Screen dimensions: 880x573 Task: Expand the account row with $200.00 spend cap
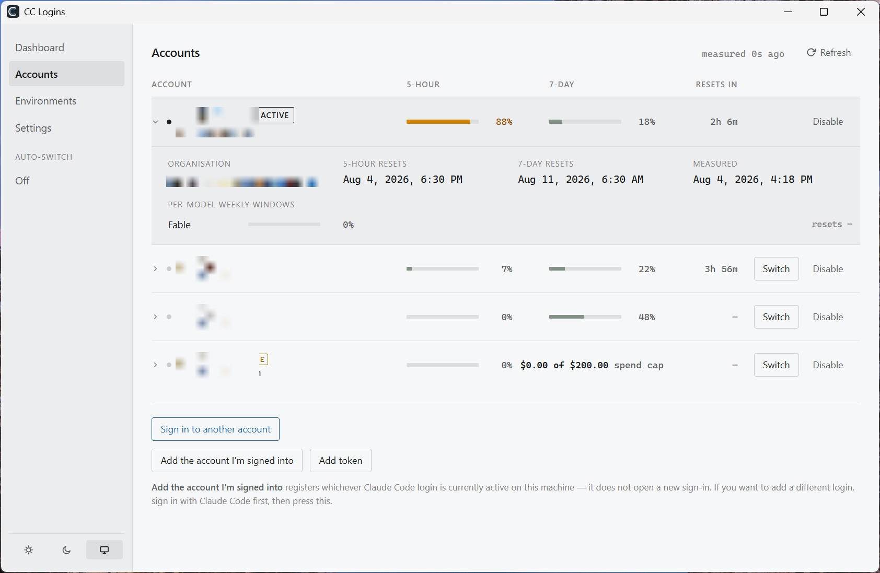(x=155, y=365)
